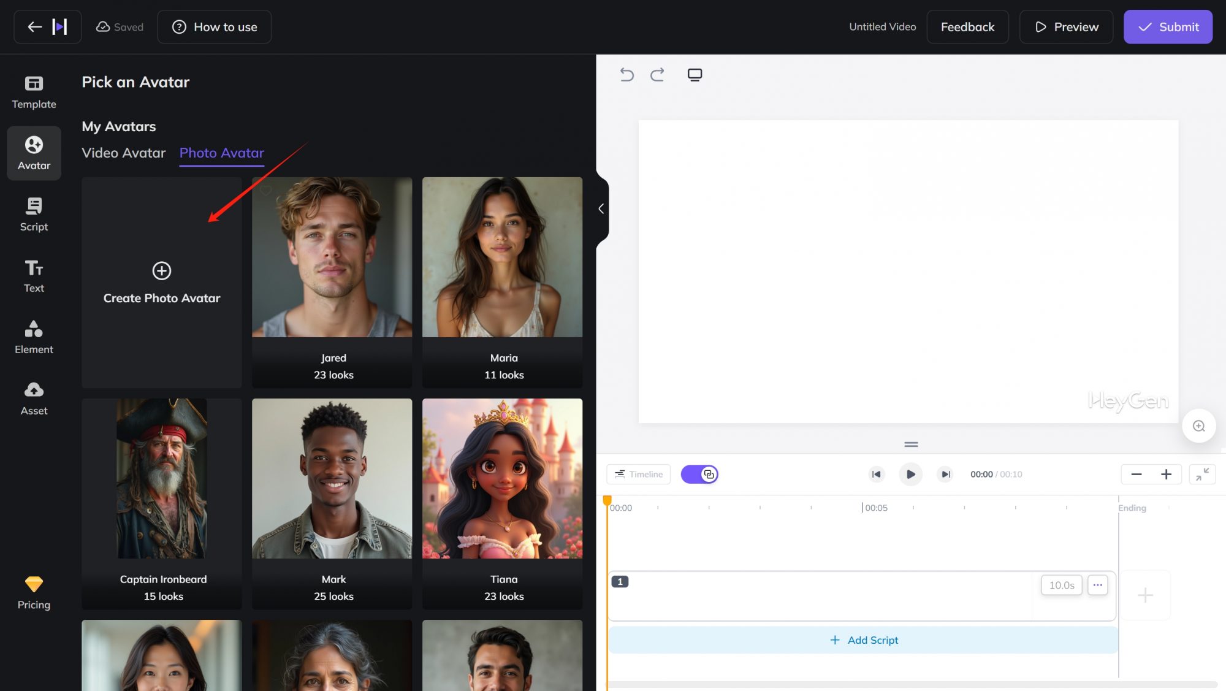This screenshot has width=1226, height=691.
Task: Toggle the purple timeline switch
Action: pyautogui.click(x=699, y=475)
